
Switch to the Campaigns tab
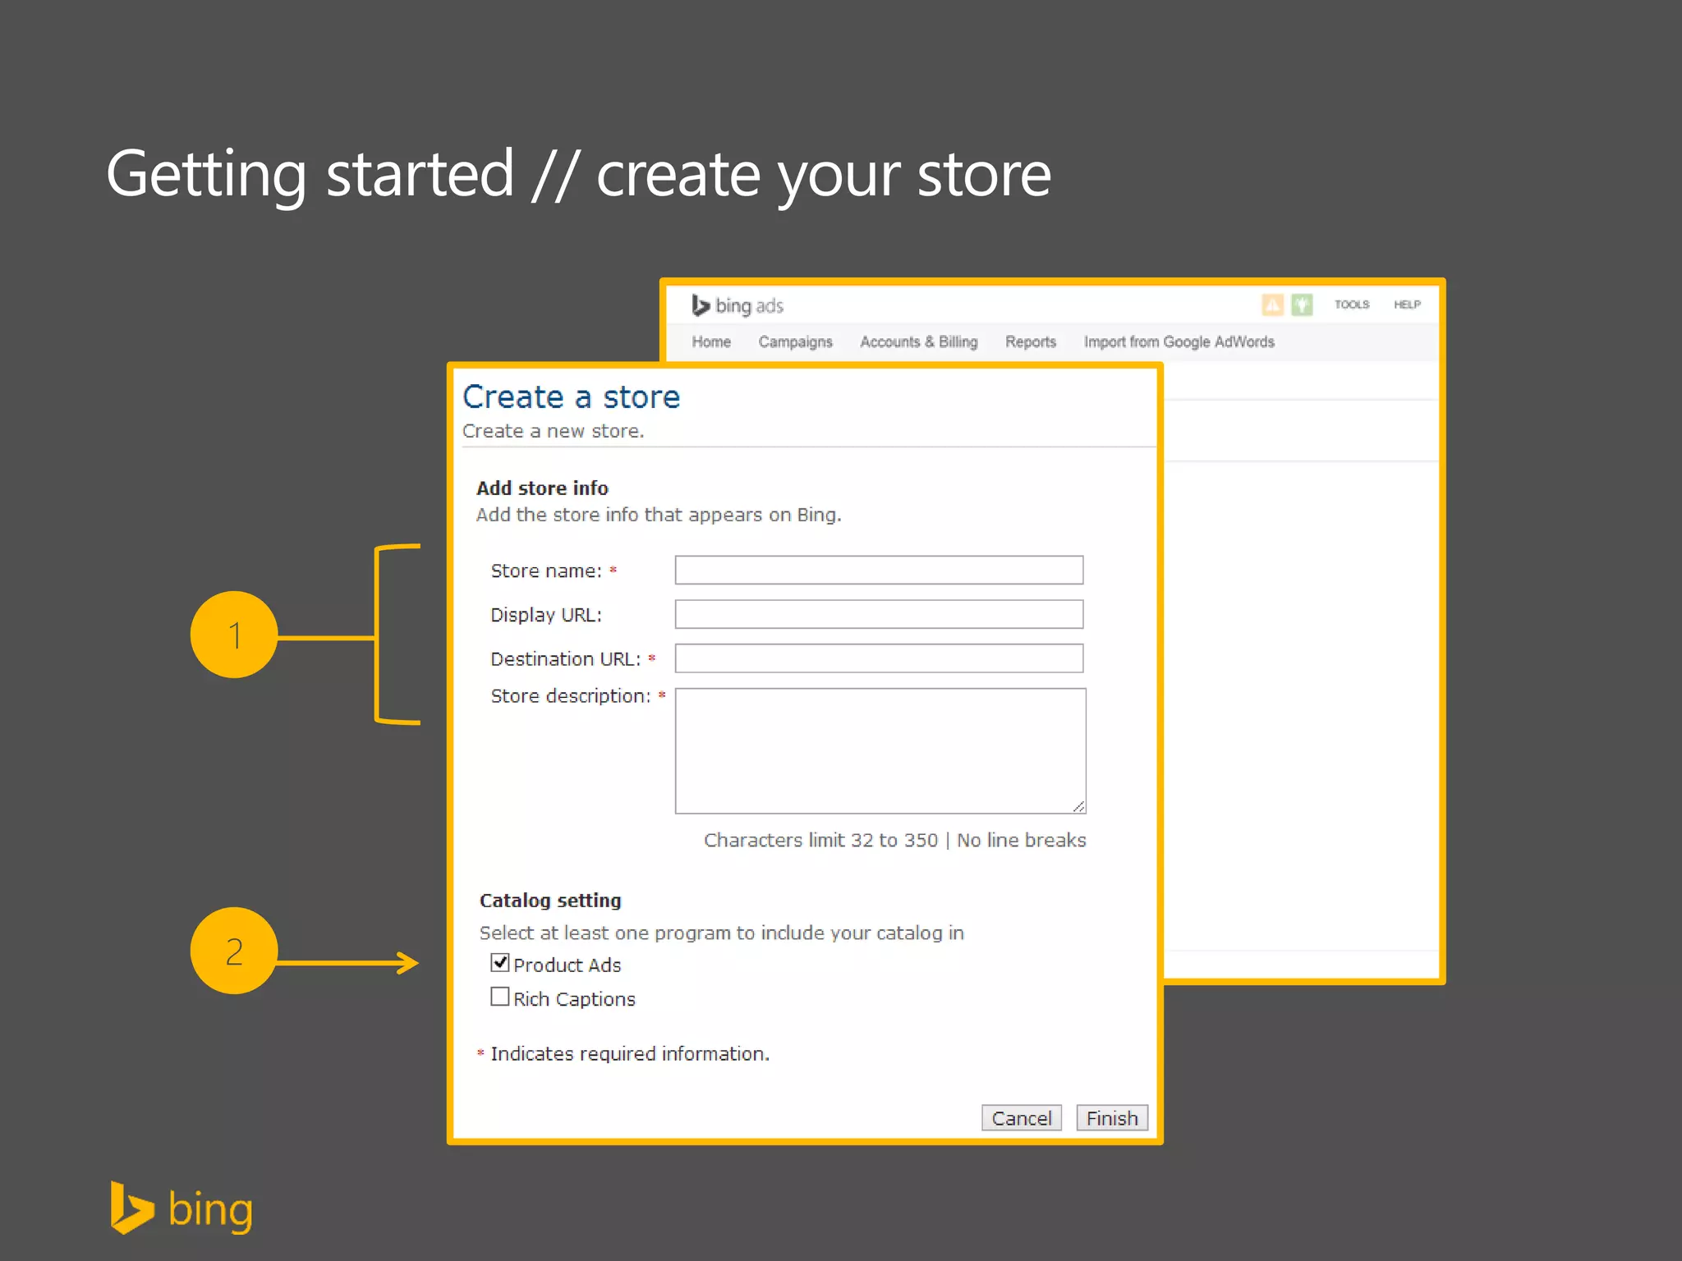click(x=795, y=342)
